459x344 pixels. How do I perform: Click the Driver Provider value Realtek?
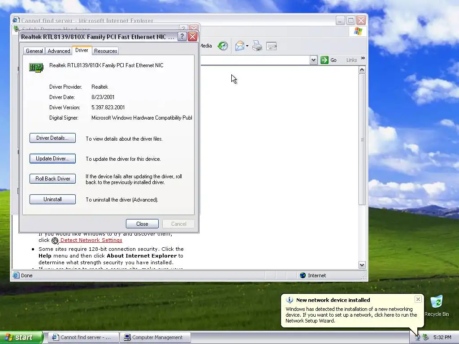pyautogui.click(x=100, y=87)
